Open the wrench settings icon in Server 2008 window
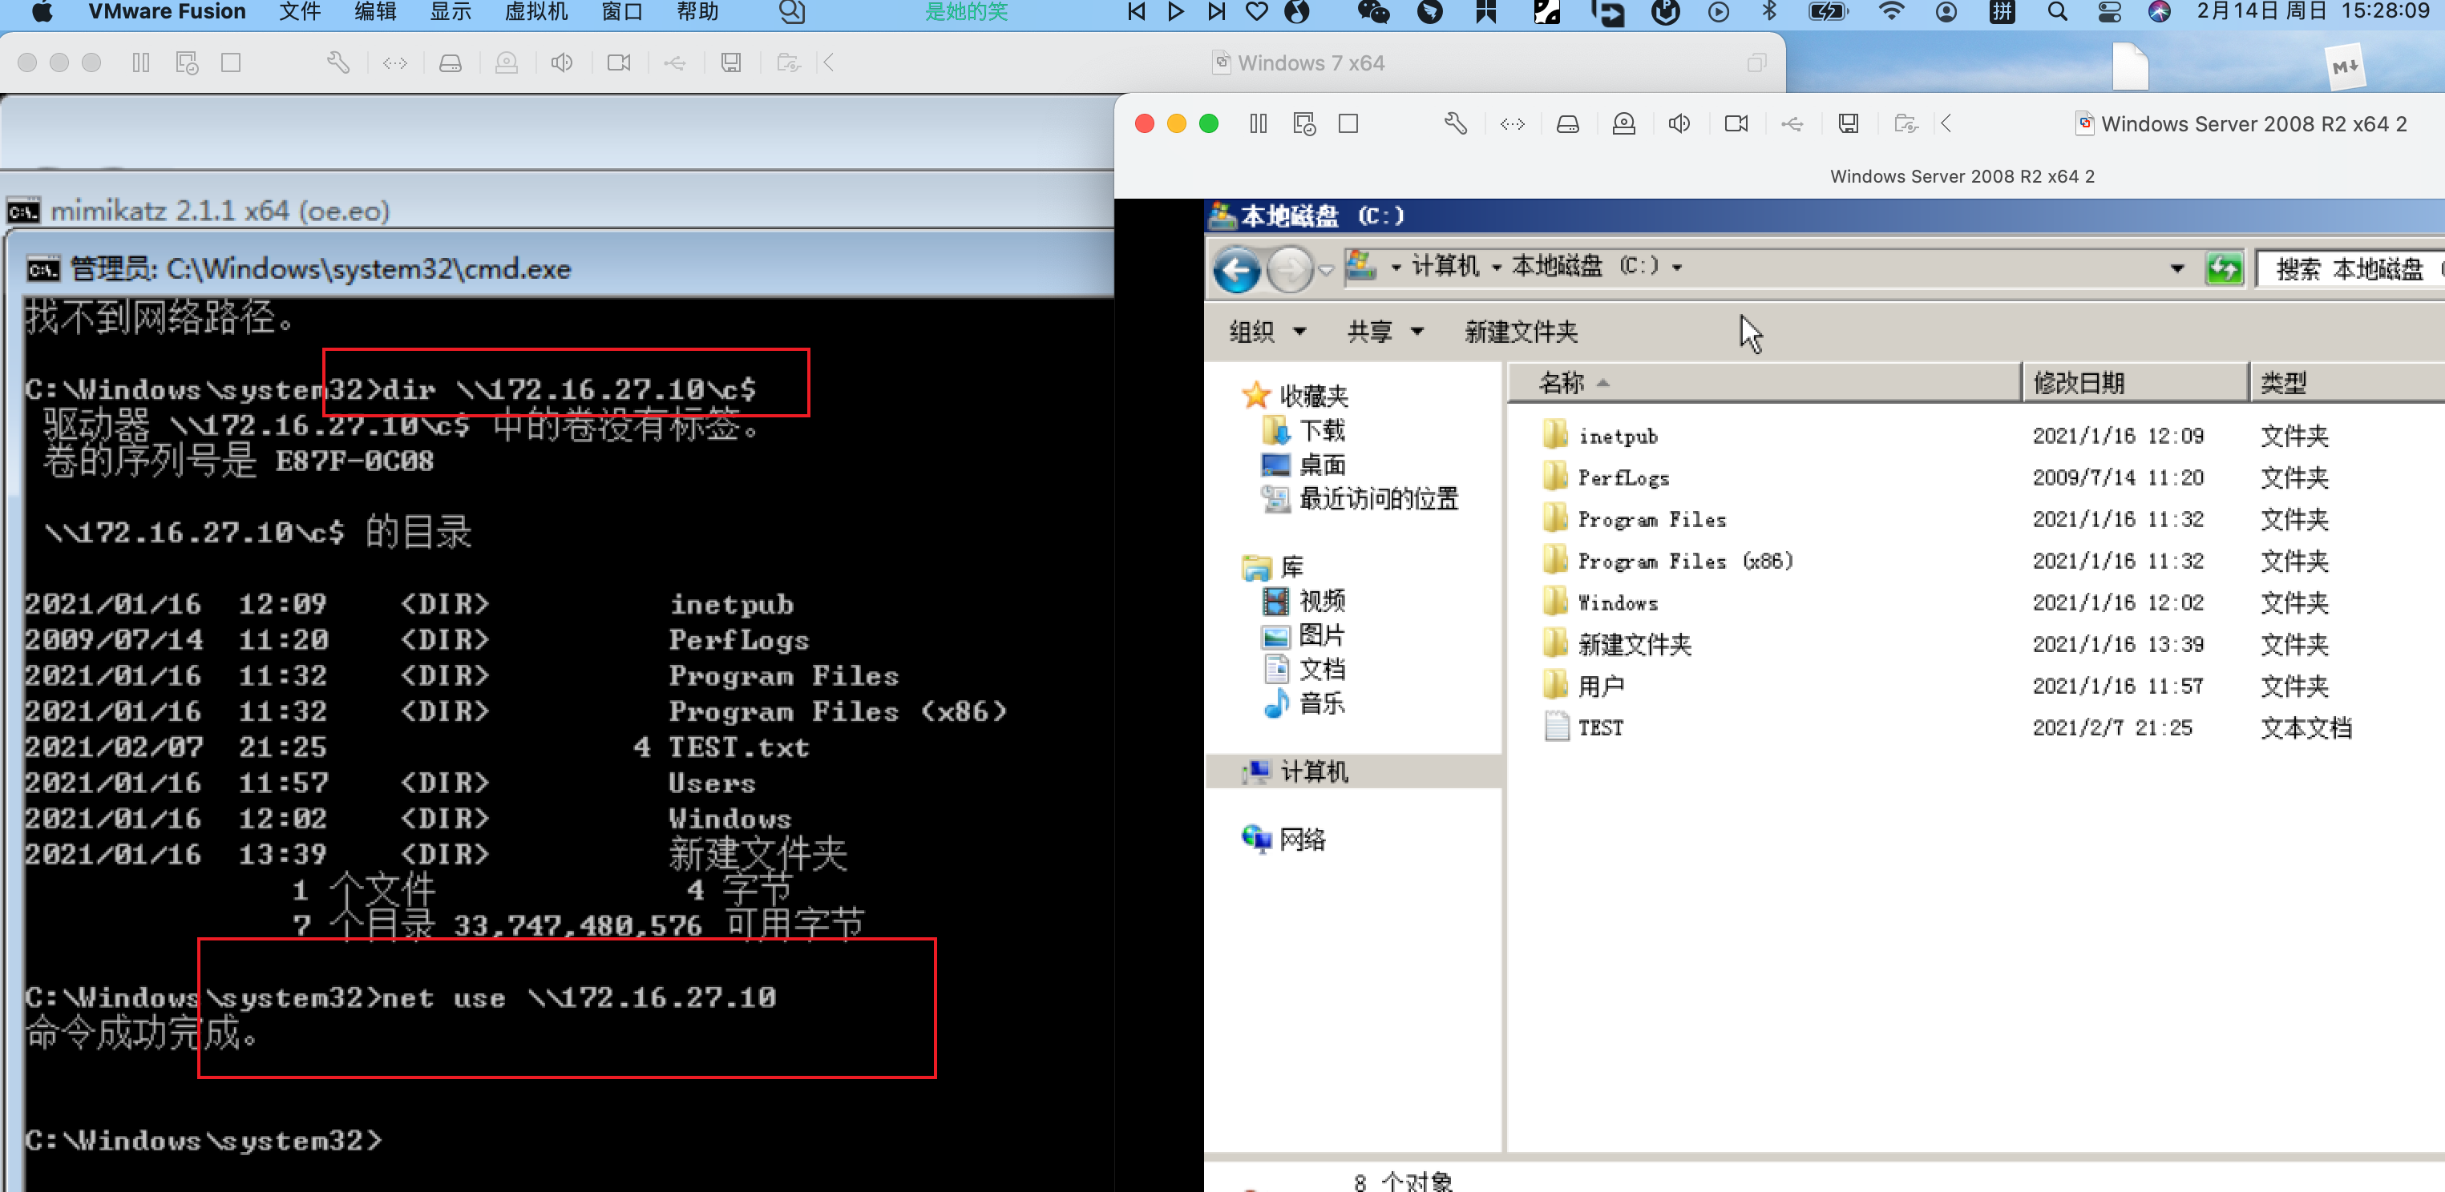The width and height of the screenshot is (2445, 1192). 1455,124
